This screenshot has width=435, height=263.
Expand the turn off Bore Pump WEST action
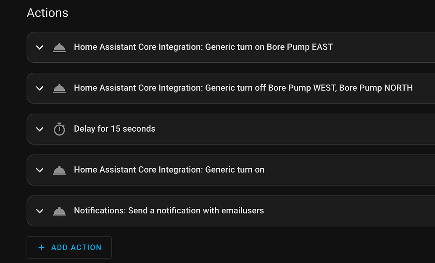(40, 88)
